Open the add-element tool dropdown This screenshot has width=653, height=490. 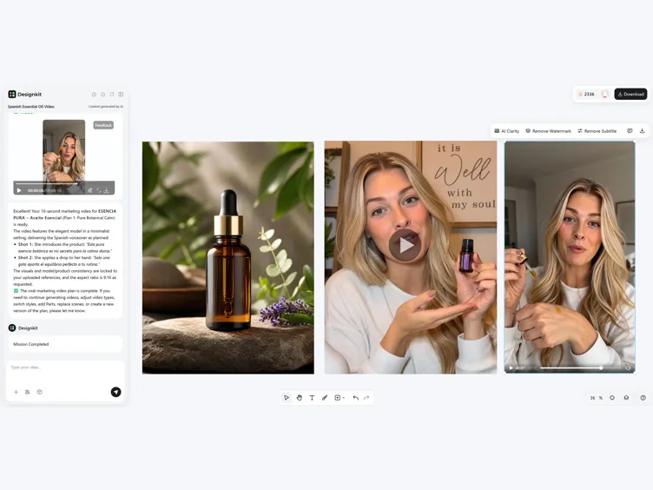(x=340, y=398)
